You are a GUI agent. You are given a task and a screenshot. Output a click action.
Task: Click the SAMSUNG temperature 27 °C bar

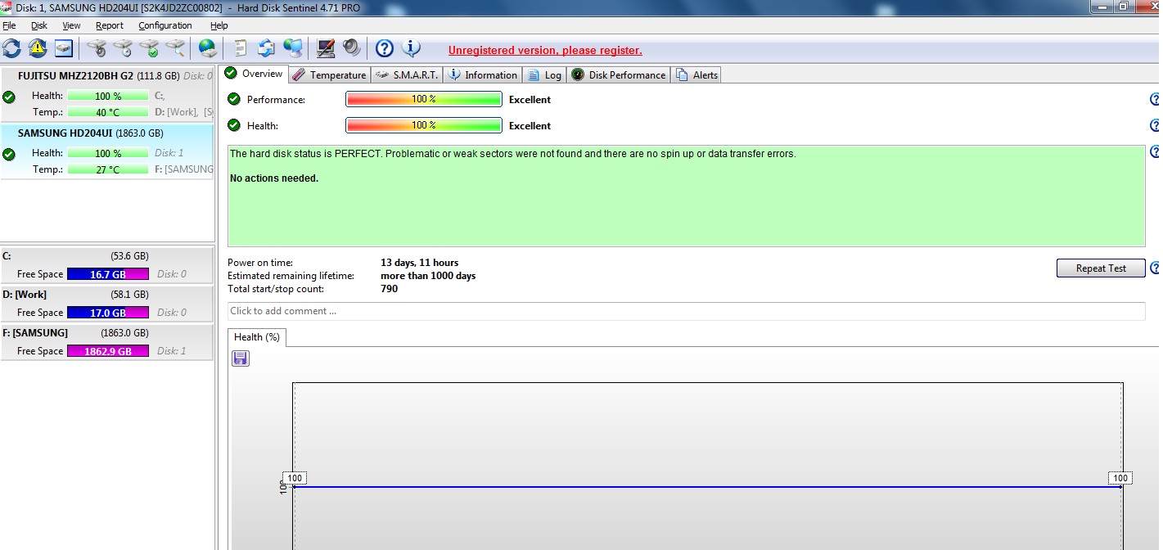tap(108, 169)
